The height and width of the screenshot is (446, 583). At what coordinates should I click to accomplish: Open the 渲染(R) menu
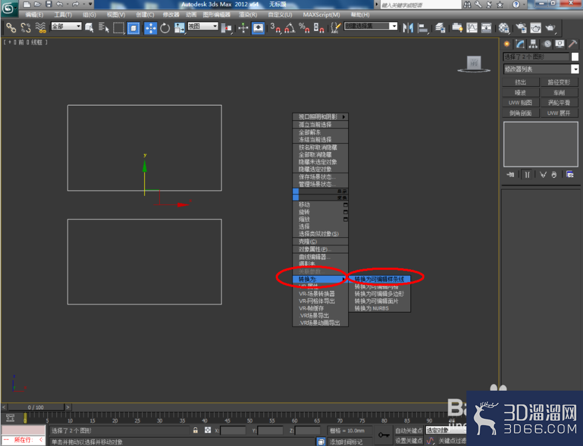(248, 15)
